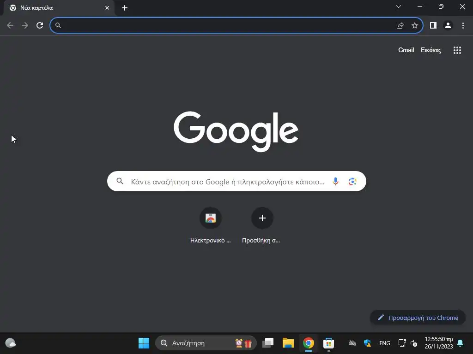Start voice search with the microphone
The height and width of the screenshot is (354, 473).
(335, 181)
